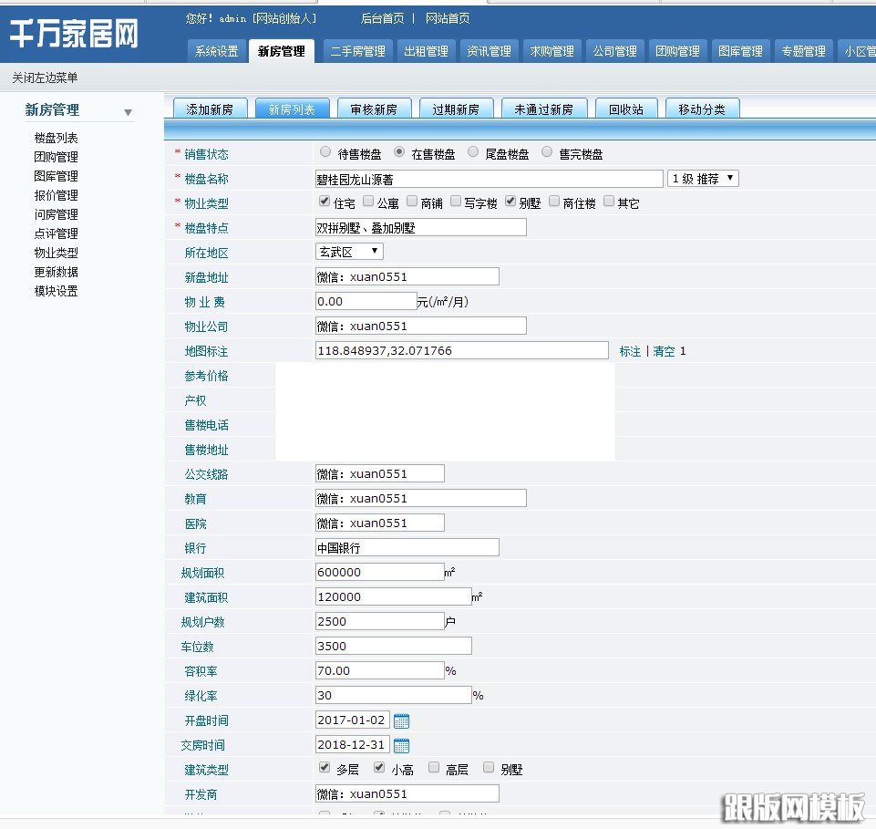Select the 待售楼盘 radio button
This screenshot has width=876, height=829.
pyautogui.click(x=325, y=152)
